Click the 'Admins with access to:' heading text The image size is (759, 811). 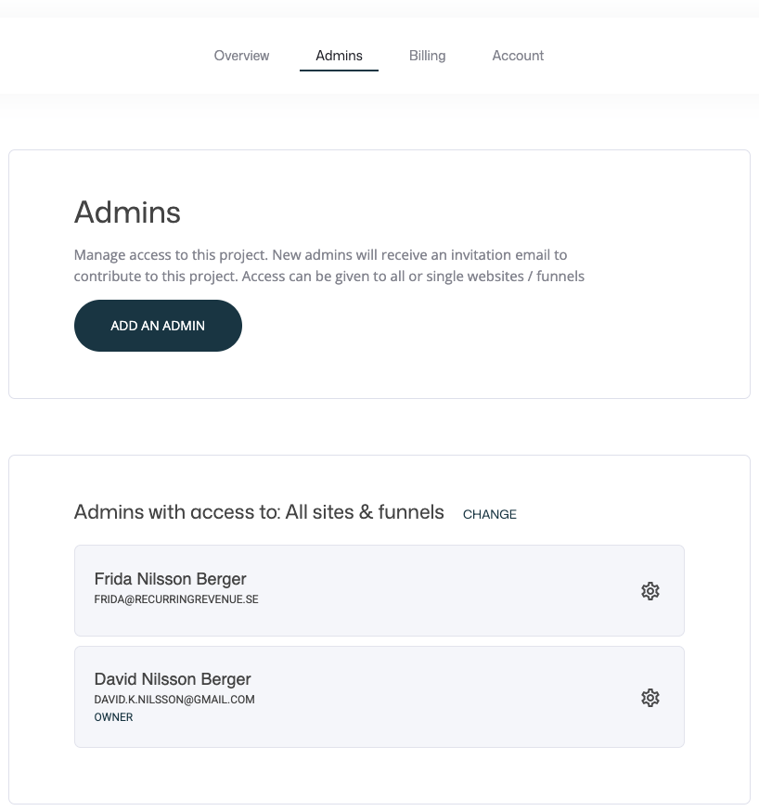tap(176, 512)
